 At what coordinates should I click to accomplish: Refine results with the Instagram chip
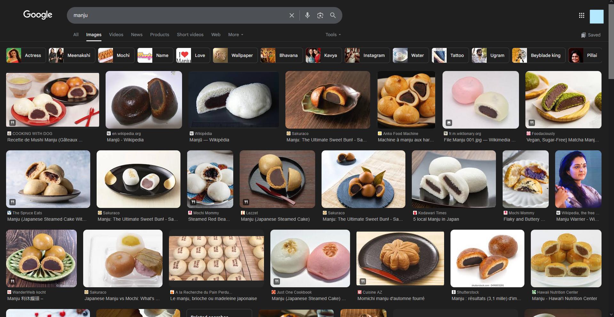click(367, 55)
